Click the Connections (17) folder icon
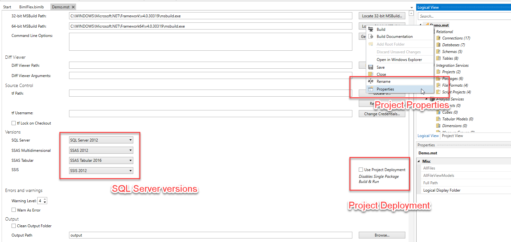Screen dimensions: 511x242 (438, 38)
